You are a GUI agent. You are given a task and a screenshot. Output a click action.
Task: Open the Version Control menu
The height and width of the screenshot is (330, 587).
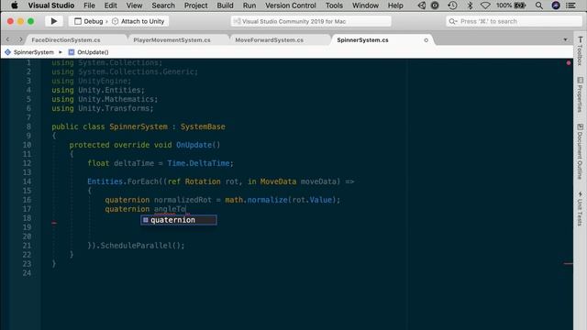click(x=291, y=5)
